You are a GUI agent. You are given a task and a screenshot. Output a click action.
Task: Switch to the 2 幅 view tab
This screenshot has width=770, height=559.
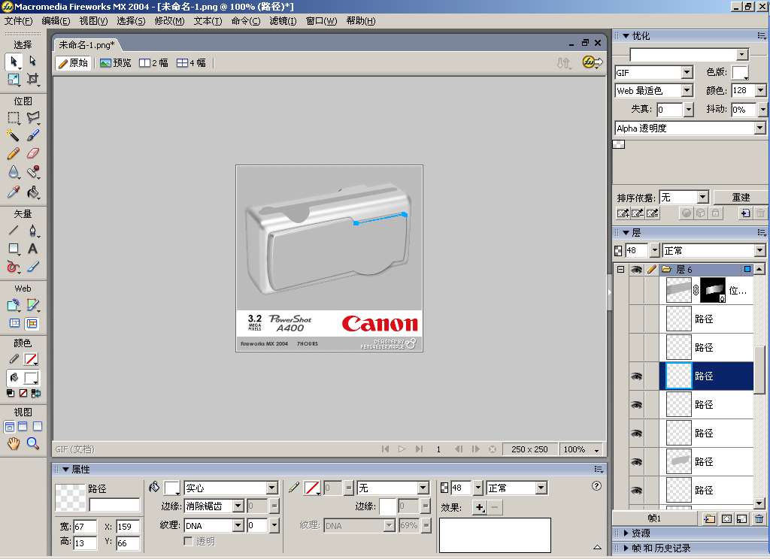[x=153, y=63]
